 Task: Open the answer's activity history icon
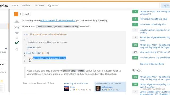[x=17, y=49]
